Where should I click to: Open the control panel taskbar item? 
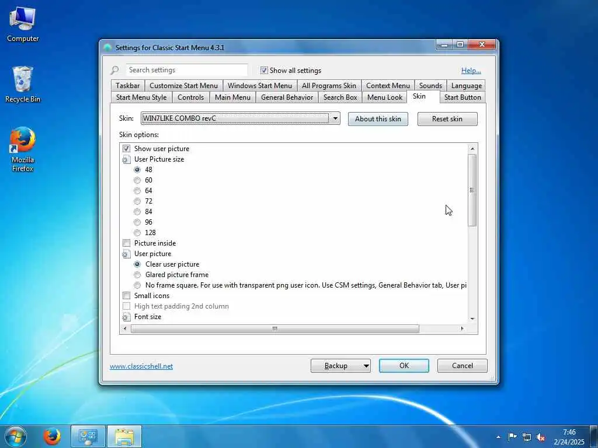[88, 436]
